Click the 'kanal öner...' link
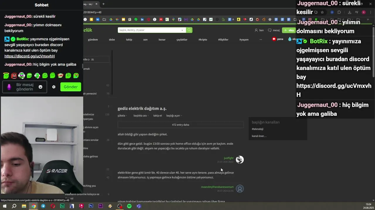Screen dimensions: 375x210 (x=259, y=136)
